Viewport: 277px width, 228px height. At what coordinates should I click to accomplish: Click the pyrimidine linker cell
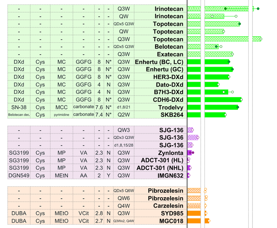[x=61, y=115]
